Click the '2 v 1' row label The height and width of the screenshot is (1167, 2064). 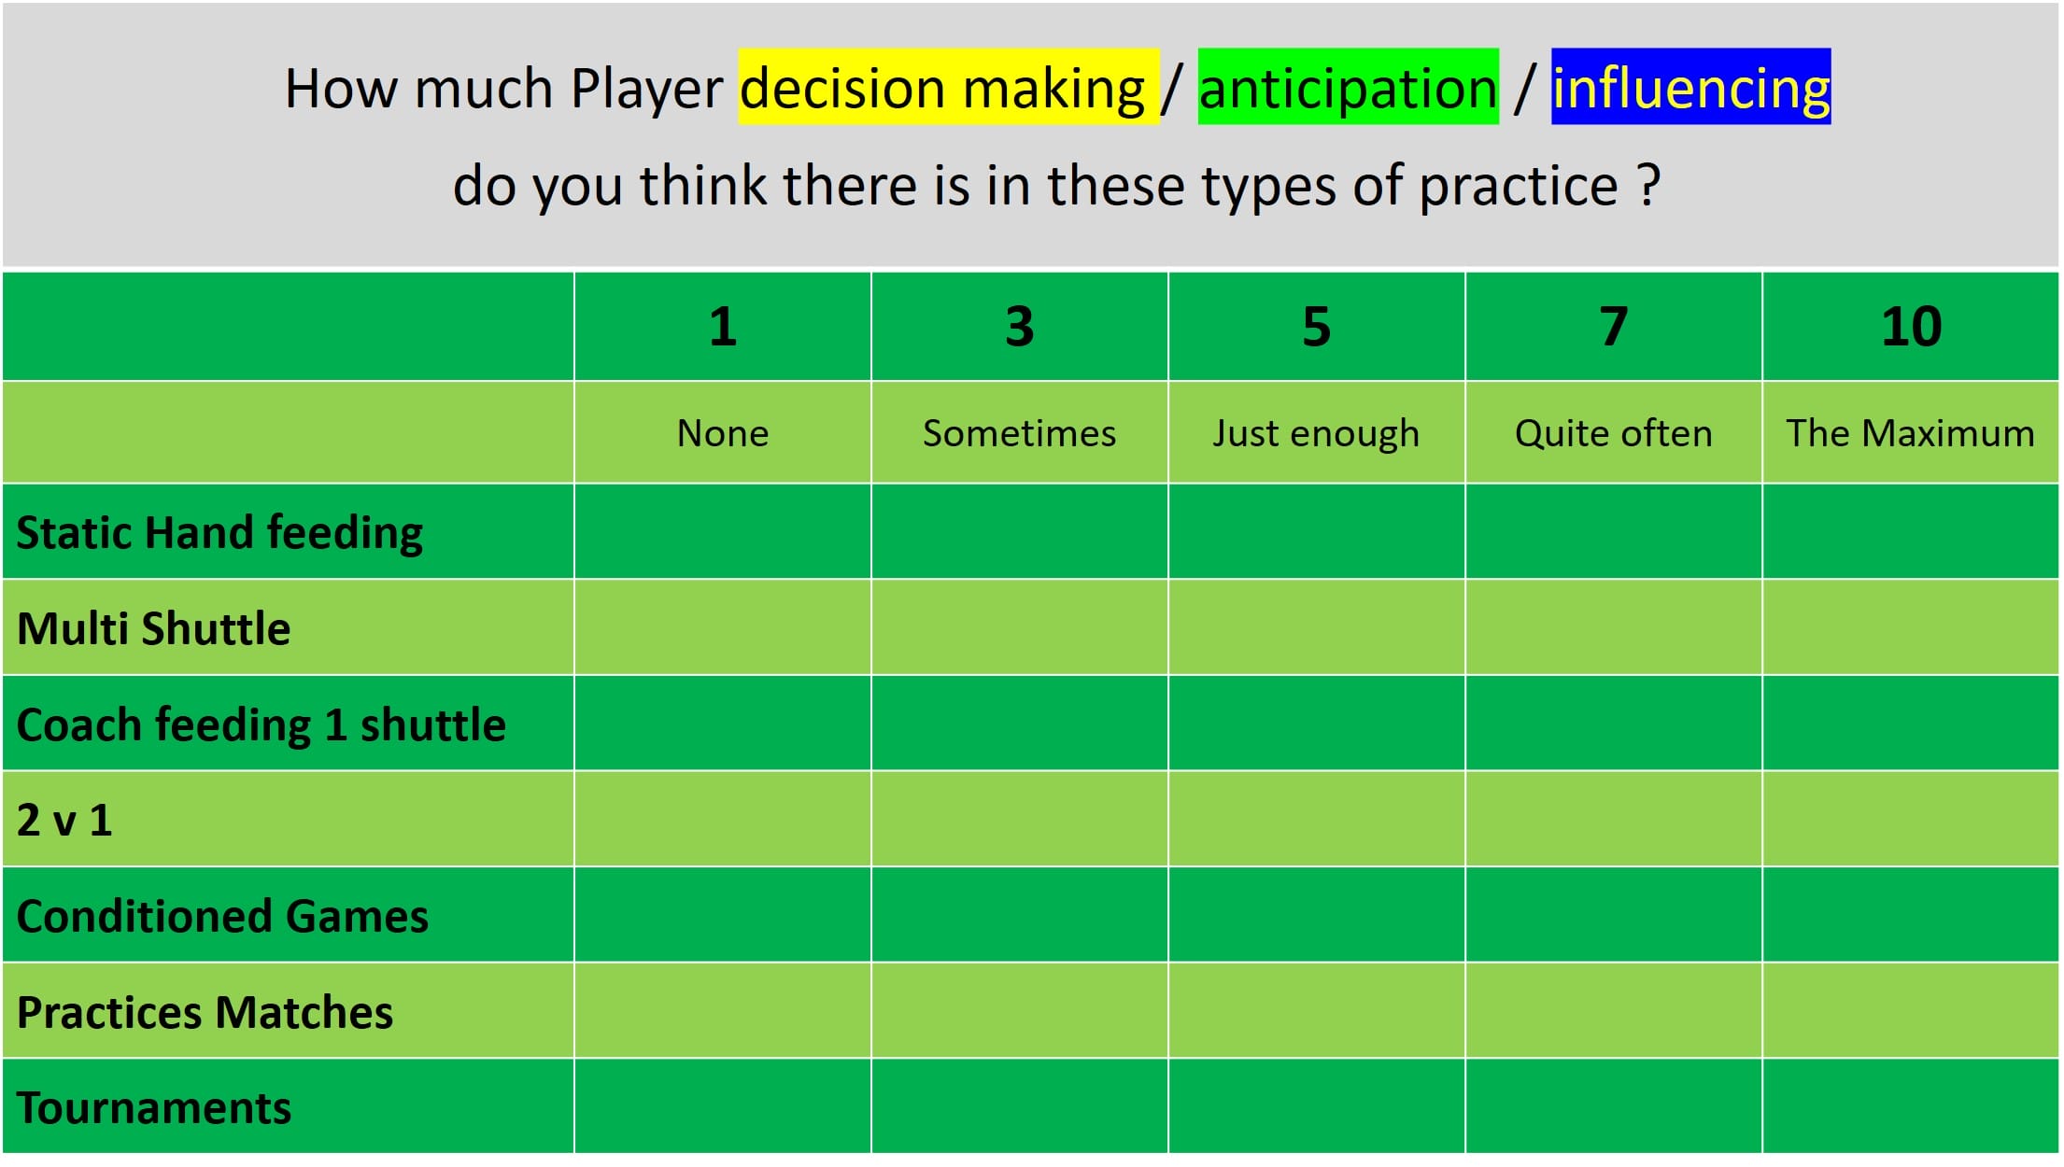(64, 821)
